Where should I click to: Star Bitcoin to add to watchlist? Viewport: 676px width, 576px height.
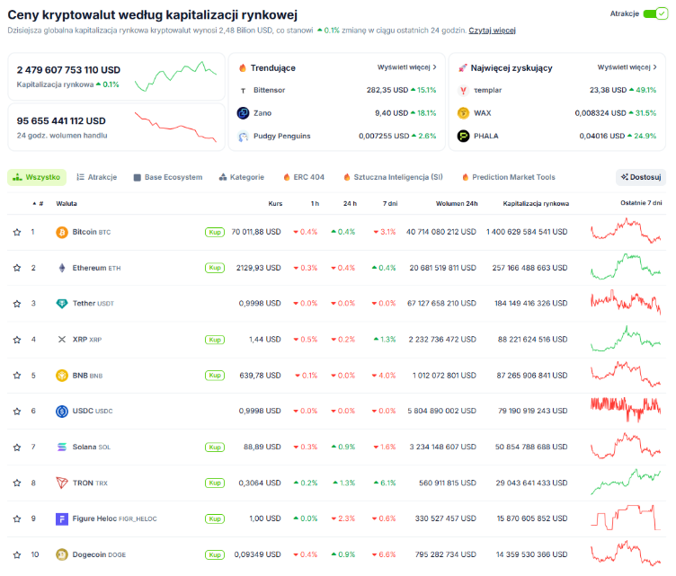pyautogui.click(x=17, y=232)
